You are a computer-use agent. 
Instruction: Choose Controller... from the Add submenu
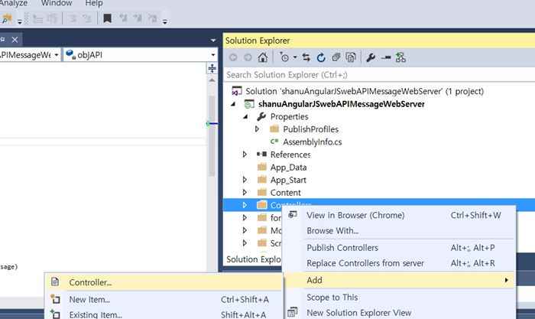pyautogui.click(x=164, y=282)
